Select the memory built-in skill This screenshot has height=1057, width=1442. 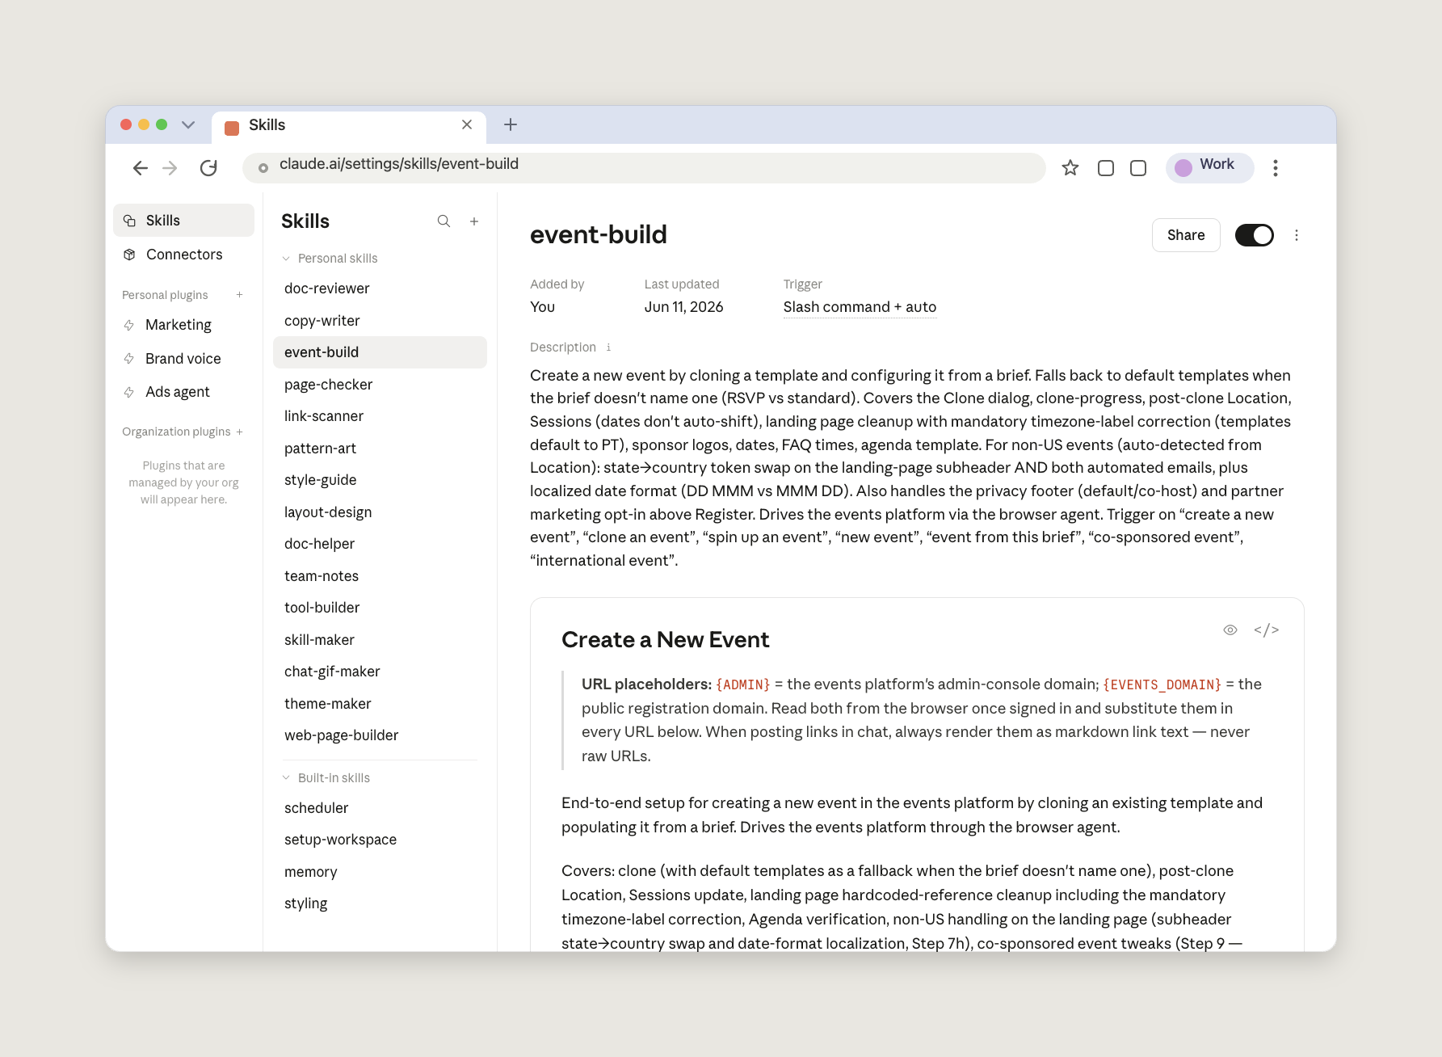pos(380,872)
